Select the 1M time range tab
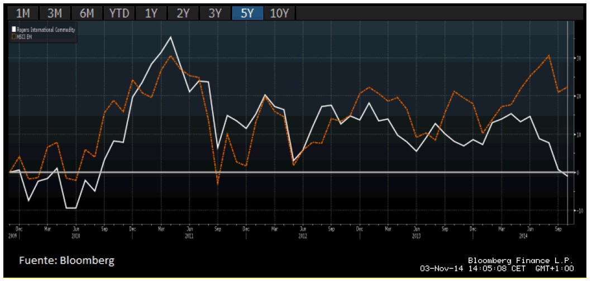The height and width of the screenshot is (281, 592). (x=23, y=13)
